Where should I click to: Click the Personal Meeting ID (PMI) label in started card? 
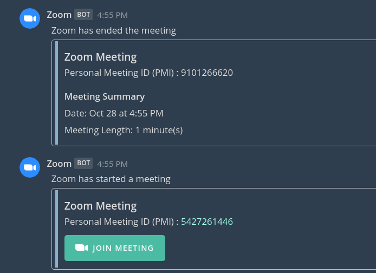pos(119,222)
